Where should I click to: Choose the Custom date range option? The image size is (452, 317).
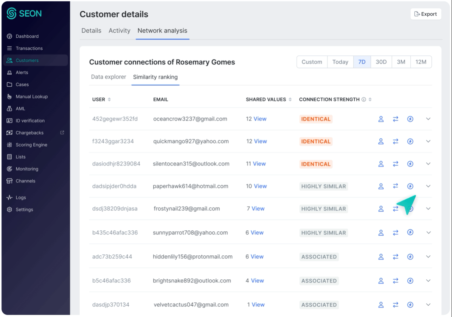[312, 62]
